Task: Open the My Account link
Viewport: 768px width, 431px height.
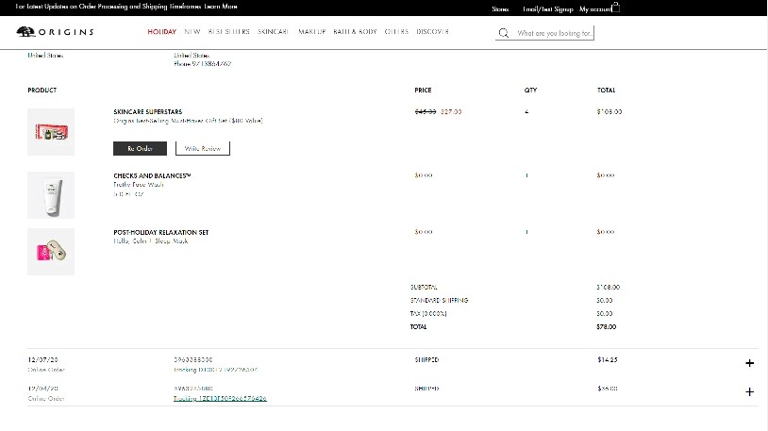Action: click(595, 9)
